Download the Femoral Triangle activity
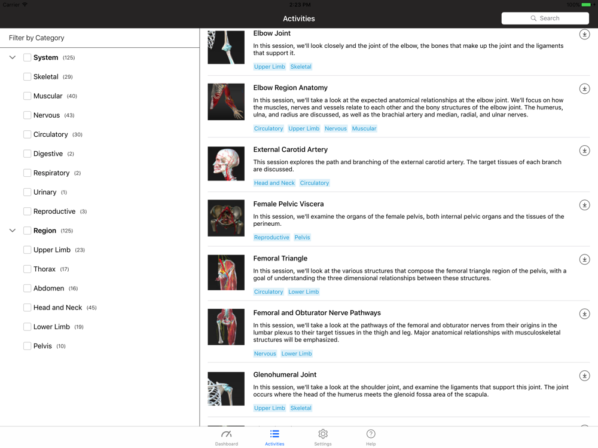This screenshot has width=598, height=448. pos(584,259)
